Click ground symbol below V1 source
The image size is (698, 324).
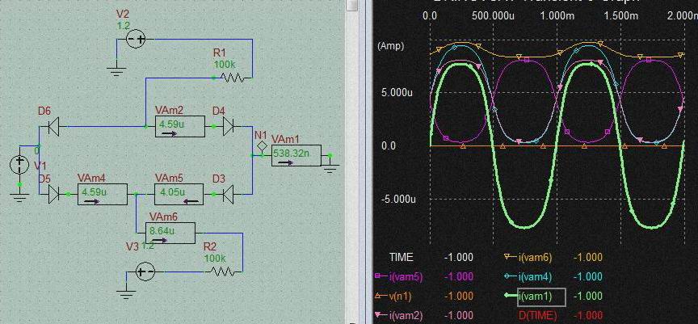pyautogui.click(x=19, y=197)
